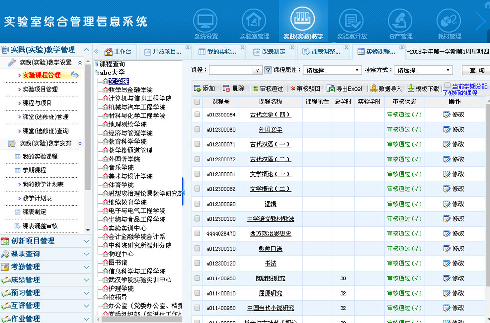Click the 查询 search button
The width and height of the screenshot is (490, 323).
click(x=477, y=70)
